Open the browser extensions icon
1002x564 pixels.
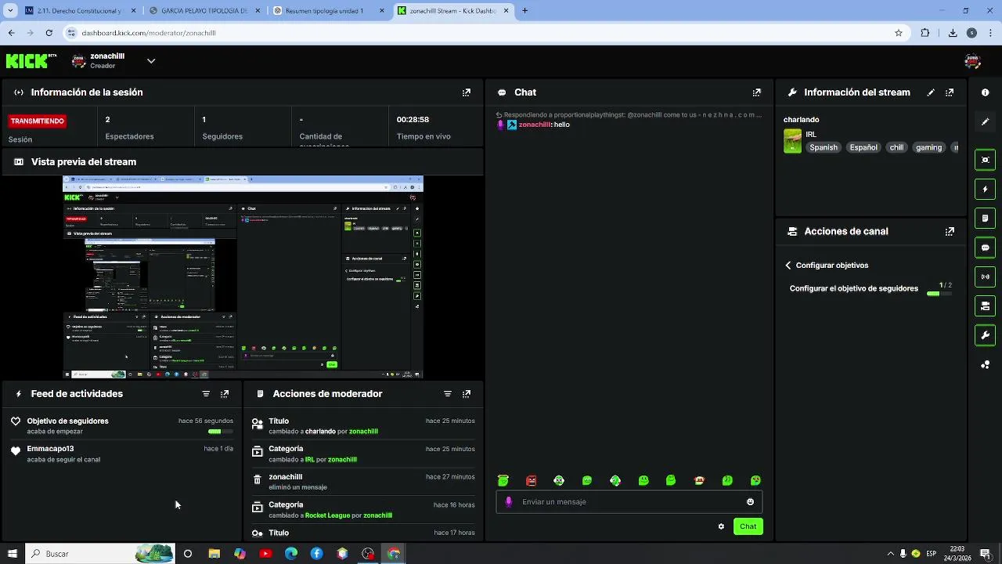pos(925,33)
